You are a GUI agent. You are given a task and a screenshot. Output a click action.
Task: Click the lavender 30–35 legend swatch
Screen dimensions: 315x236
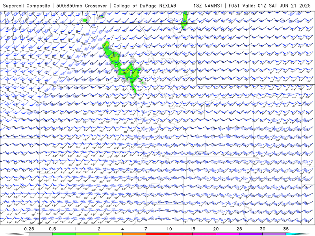tap(274, 234)
